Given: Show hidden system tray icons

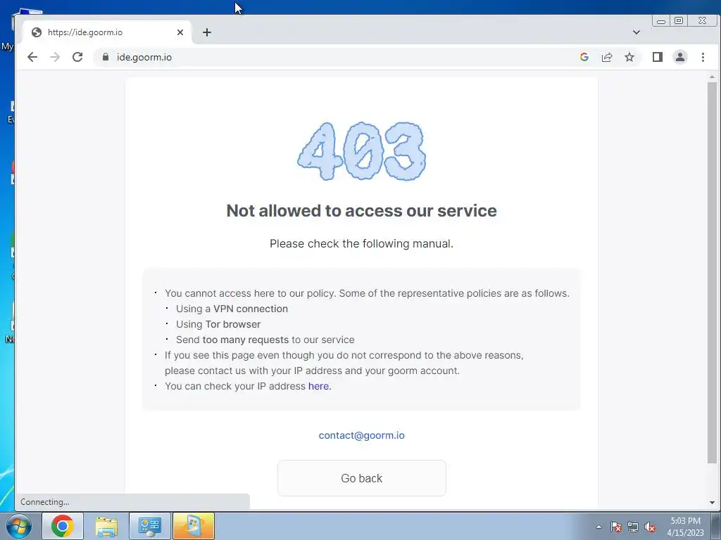Looking at the screenshot, I should tap(598, 527).
